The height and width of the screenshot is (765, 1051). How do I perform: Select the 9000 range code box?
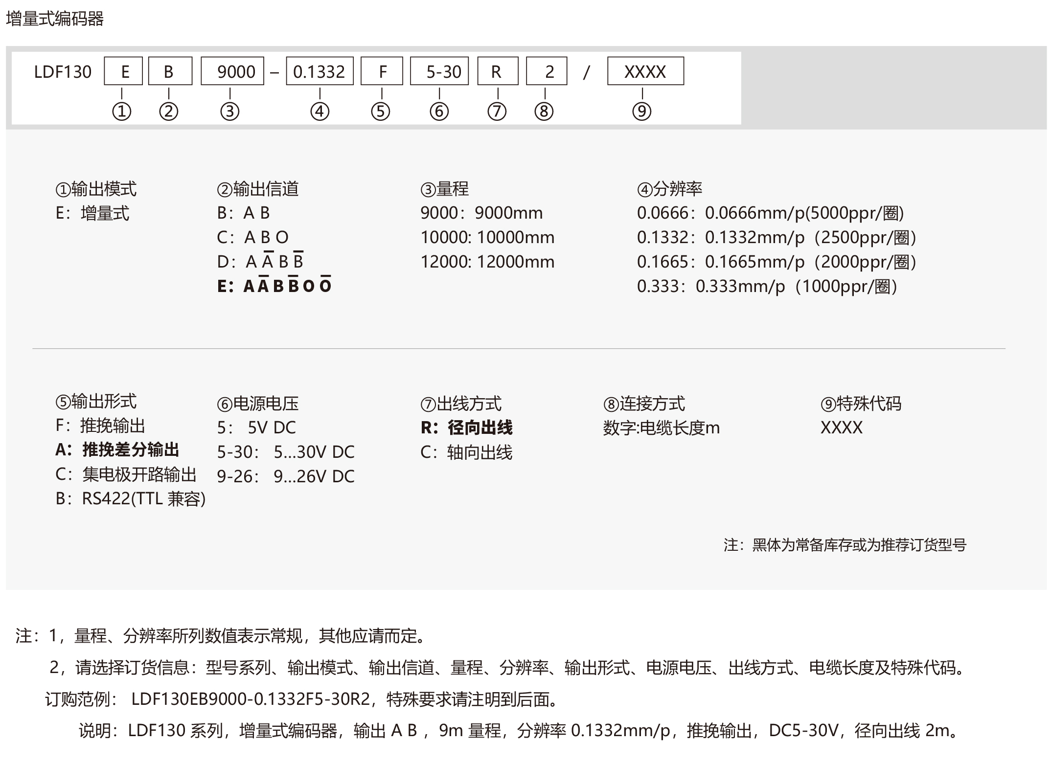point(233,71)
